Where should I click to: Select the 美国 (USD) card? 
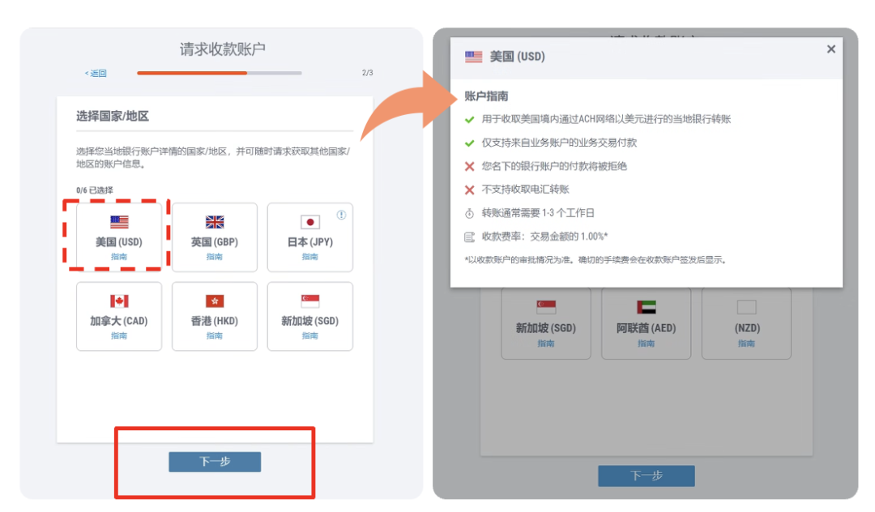click(x=119, y=237)
